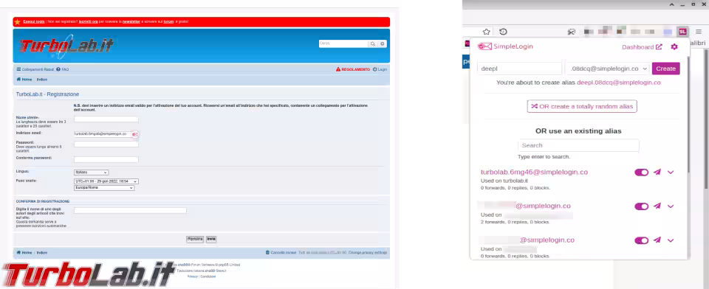Open the alias suffix .08dcq dropdown
709x289 pixels.
[608, 69]
